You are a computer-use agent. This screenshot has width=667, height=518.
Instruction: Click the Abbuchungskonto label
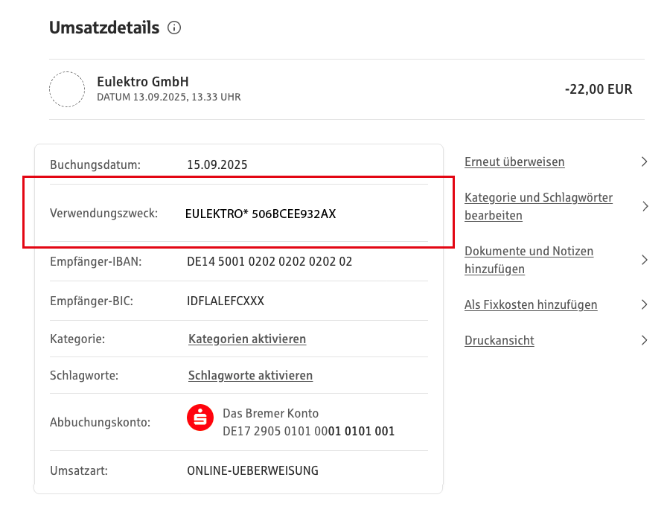[100, 422]
